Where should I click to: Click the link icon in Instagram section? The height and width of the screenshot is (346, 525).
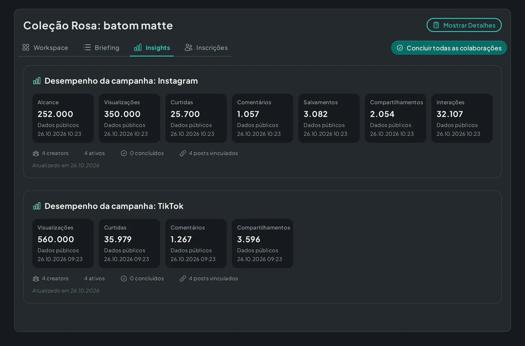183,153
